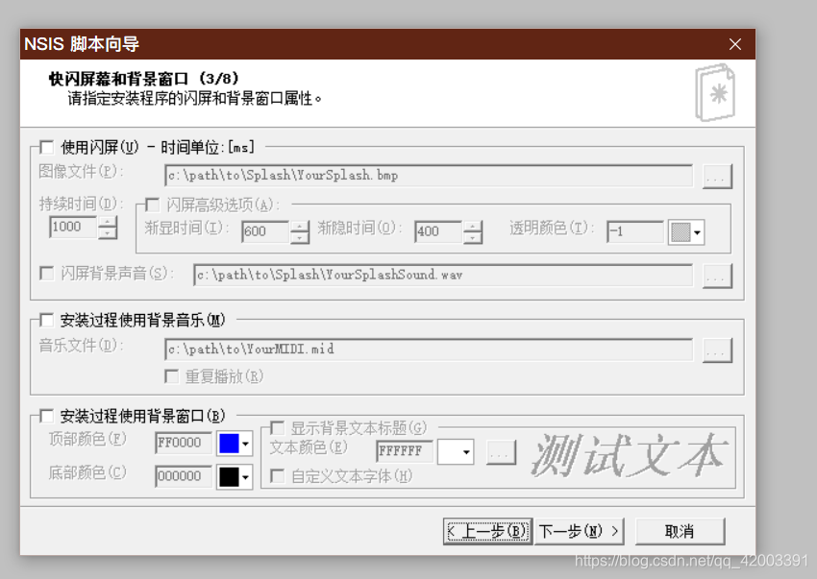The width and height of the screenshot is (817, 579).
Task: Click the black bottom color swatch
Action: (230, 477)
